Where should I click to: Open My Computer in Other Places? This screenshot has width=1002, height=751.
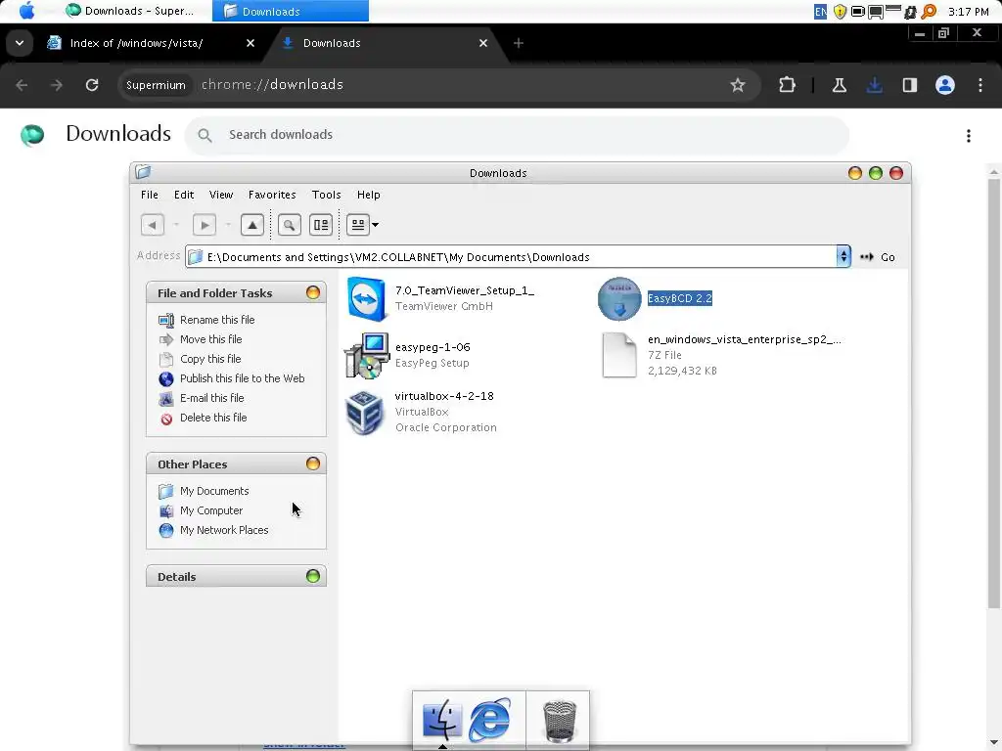(211, 510)
